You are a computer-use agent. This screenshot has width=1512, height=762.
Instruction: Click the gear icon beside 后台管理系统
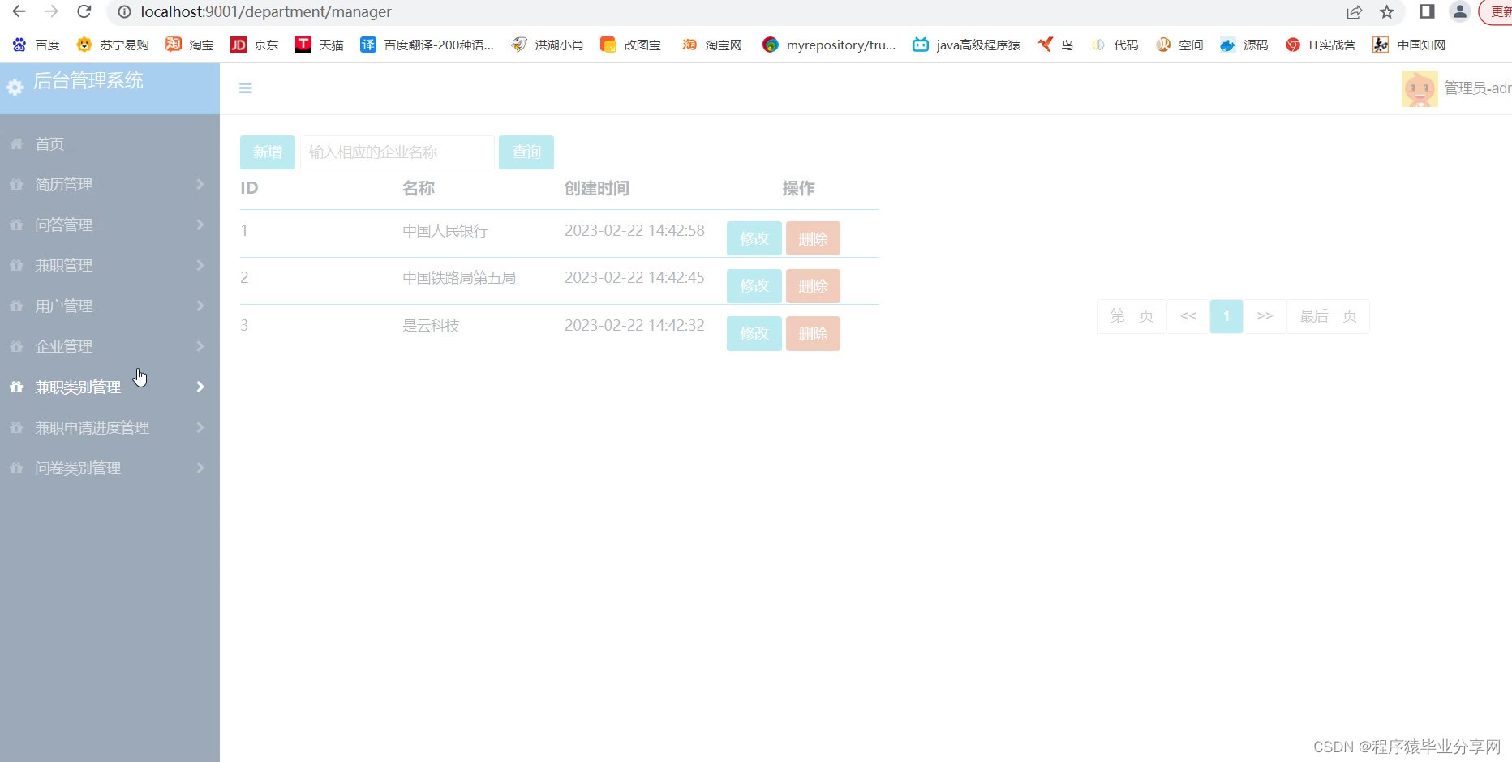pos(15,88)
